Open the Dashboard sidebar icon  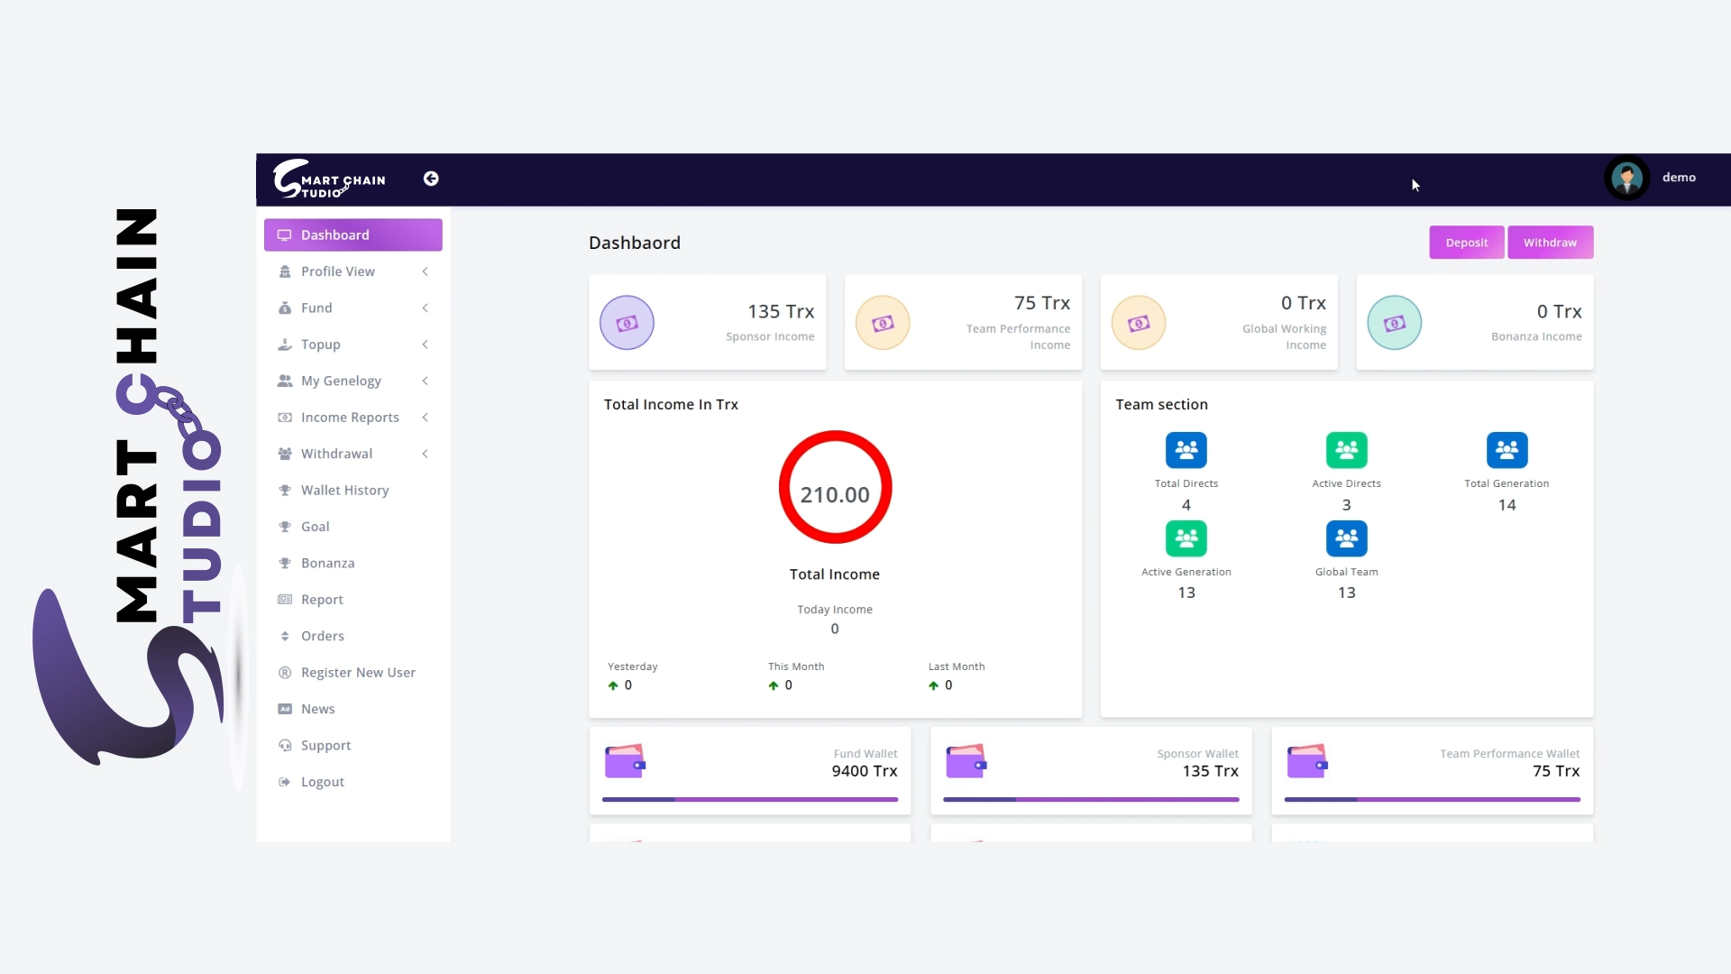[x=283, y=234]
